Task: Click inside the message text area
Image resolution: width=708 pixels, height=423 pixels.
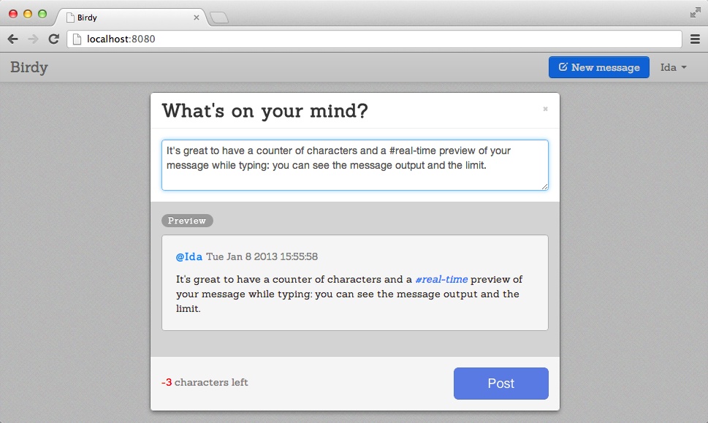Action: click(354, 164)
